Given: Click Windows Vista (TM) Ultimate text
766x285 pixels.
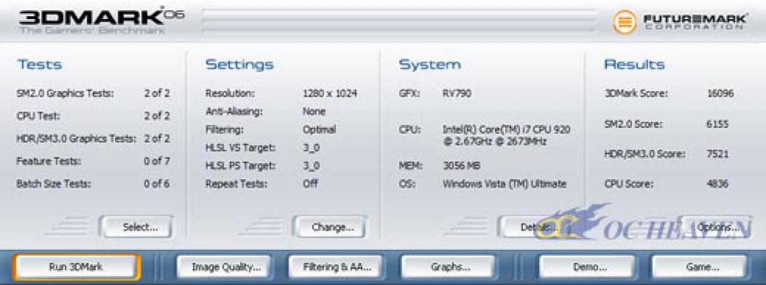Looking at the screenshot, I should pyautogui.click(x=504, y=184).
